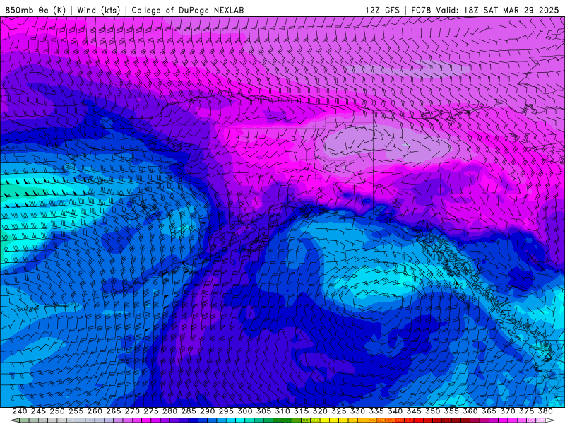Click the 360 legend value
Screen dimensions: 565x424
click(470, 411)
